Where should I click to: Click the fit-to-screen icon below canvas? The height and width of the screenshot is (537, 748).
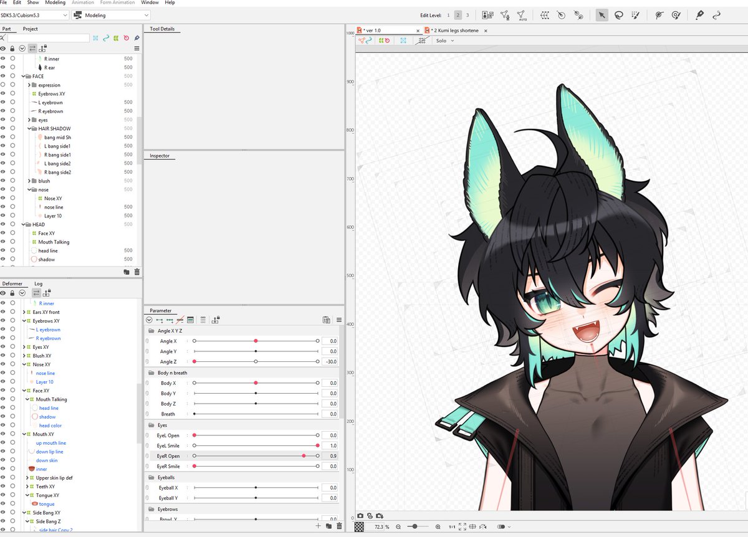462,526
